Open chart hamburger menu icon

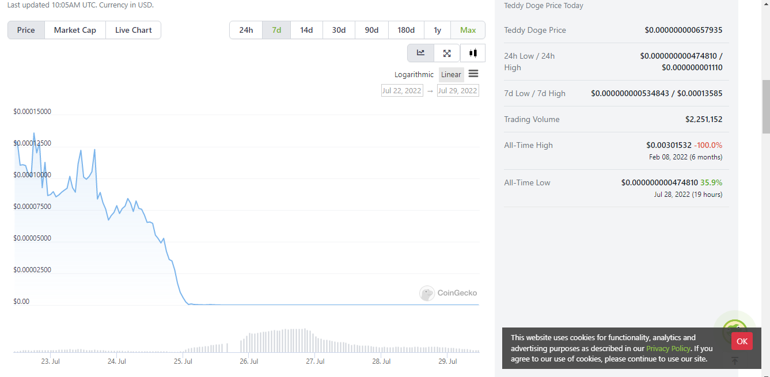(473, 74)
